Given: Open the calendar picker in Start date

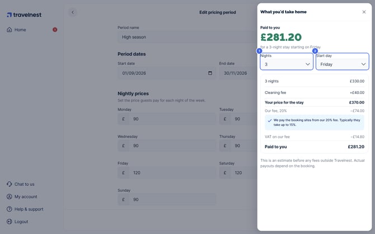Looking at the screenshot, I should point(210,73).
